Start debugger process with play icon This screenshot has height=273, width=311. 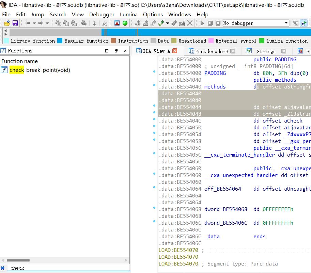(x=202, y=23)
